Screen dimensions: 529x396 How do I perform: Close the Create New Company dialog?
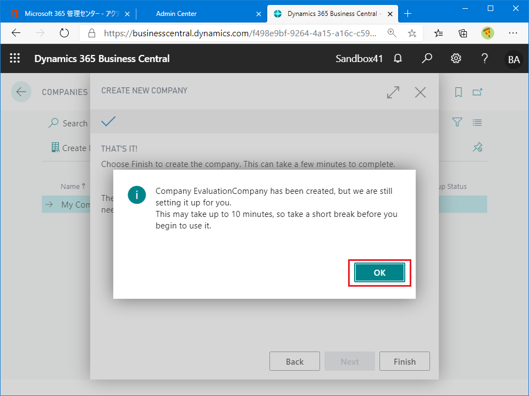coord(420,92)
